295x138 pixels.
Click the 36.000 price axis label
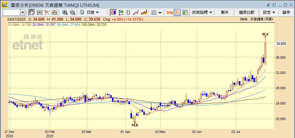281,57
